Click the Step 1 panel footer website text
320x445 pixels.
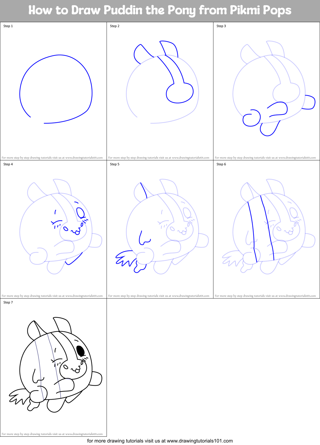click(52, 158)
